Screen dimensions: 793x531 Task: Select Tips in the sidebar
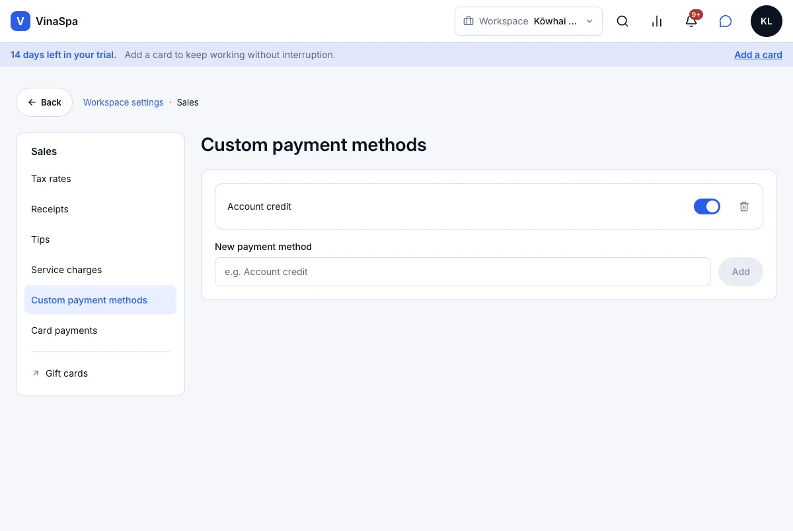[100, 239]
